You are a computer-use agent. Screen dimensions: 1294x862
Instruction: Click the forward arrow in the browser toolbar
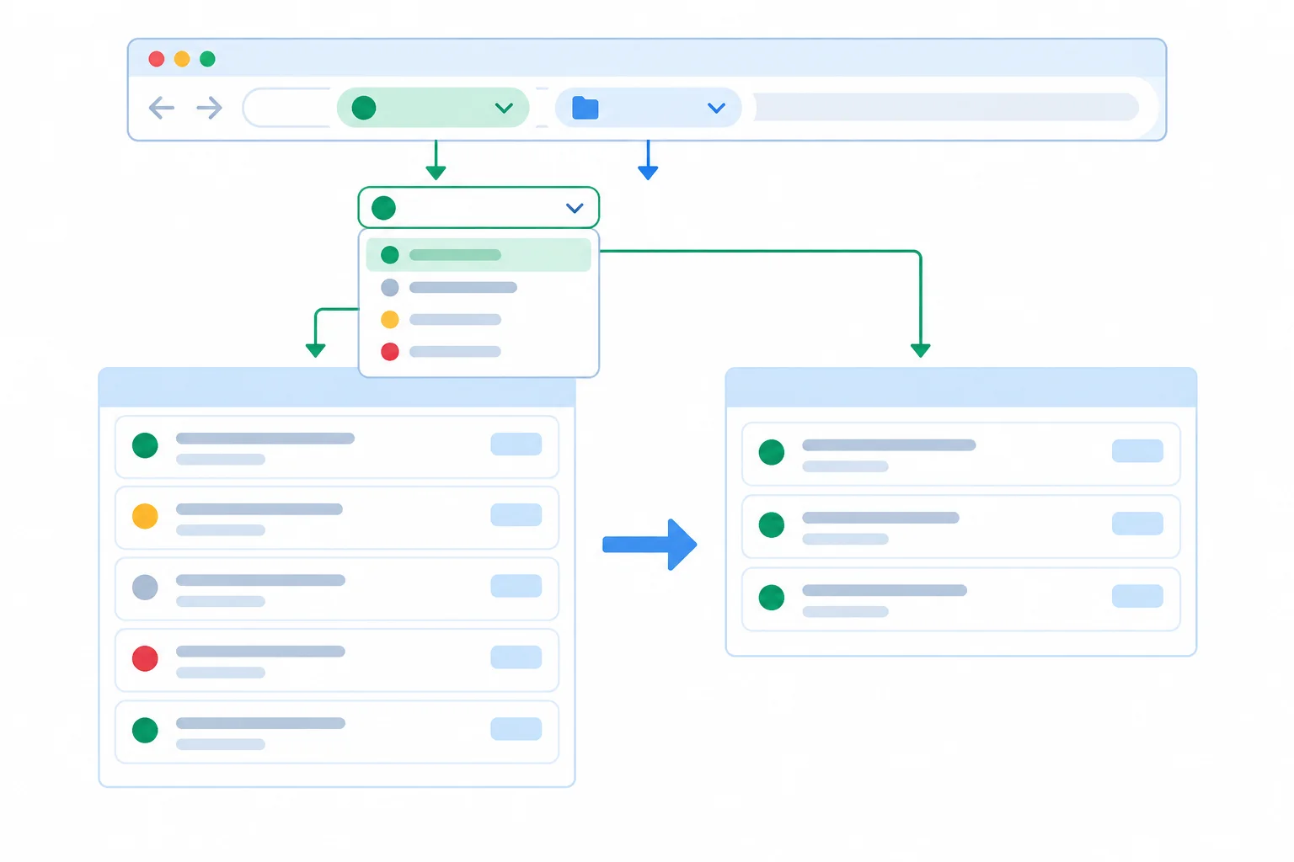(209, 108)
